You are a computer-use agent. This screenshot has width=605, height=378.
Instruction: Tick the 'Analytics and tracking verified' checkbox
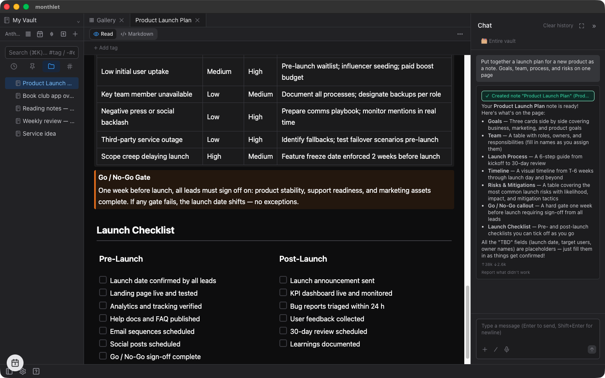click(103, 305)
